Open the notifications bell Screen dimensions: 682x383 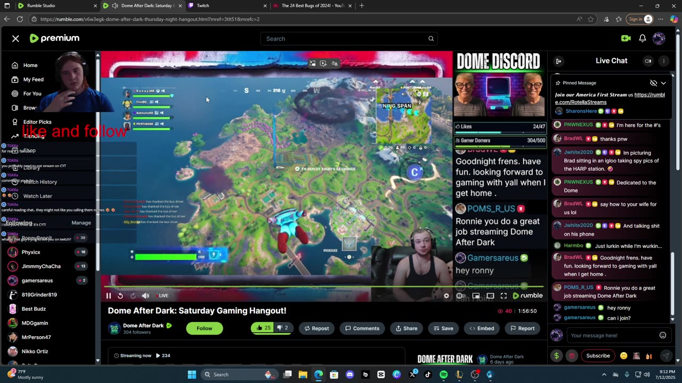(x=643, y=38)
